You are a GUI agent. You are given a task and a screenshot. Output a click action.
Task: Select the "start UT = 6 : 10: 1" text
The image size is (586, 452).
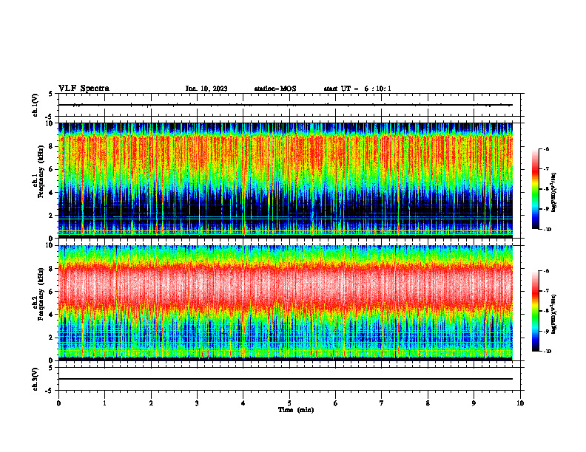coord(357,89)
